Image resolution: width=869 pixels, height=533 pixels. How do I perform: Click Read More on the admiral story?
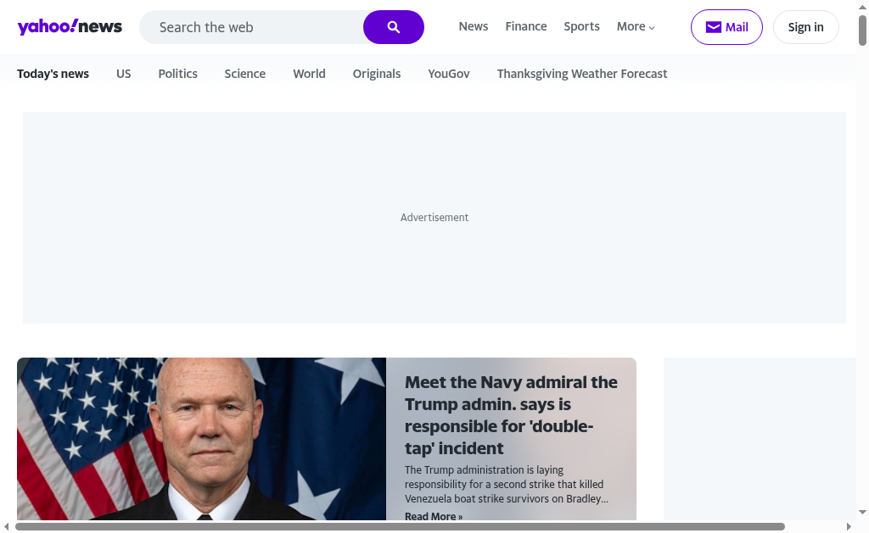434,516
